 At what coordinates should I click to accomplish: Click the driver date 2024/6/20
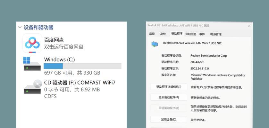[x=197, y=62]
